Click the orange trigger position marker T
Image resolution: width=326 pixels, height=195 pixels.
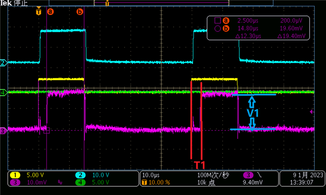pyautogui.click(x=39, y=12)
